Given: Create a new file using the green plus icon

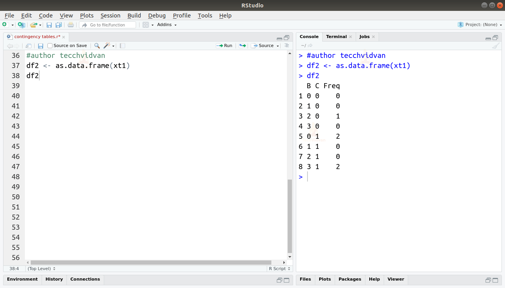Looking at the screenshot, I should (5, 24).
